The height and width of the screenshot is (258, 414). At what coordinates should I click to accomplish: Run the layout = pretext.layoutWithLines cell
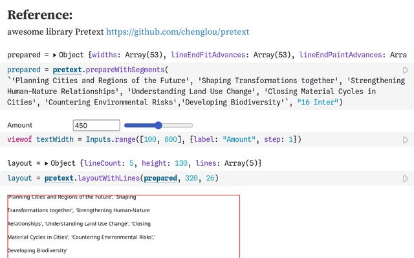pos(406,178)
